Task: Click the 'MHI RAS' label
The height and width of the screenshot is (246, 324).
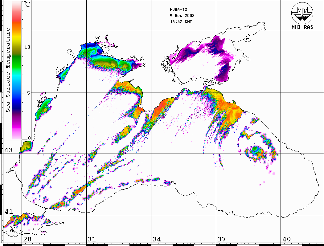Action: [302, 27]
